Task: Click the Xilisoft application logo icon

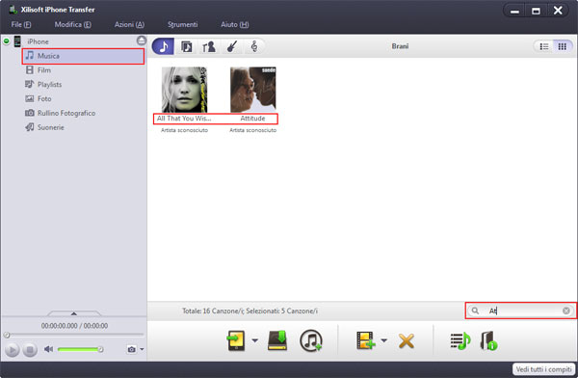Action: coord(13,10)
